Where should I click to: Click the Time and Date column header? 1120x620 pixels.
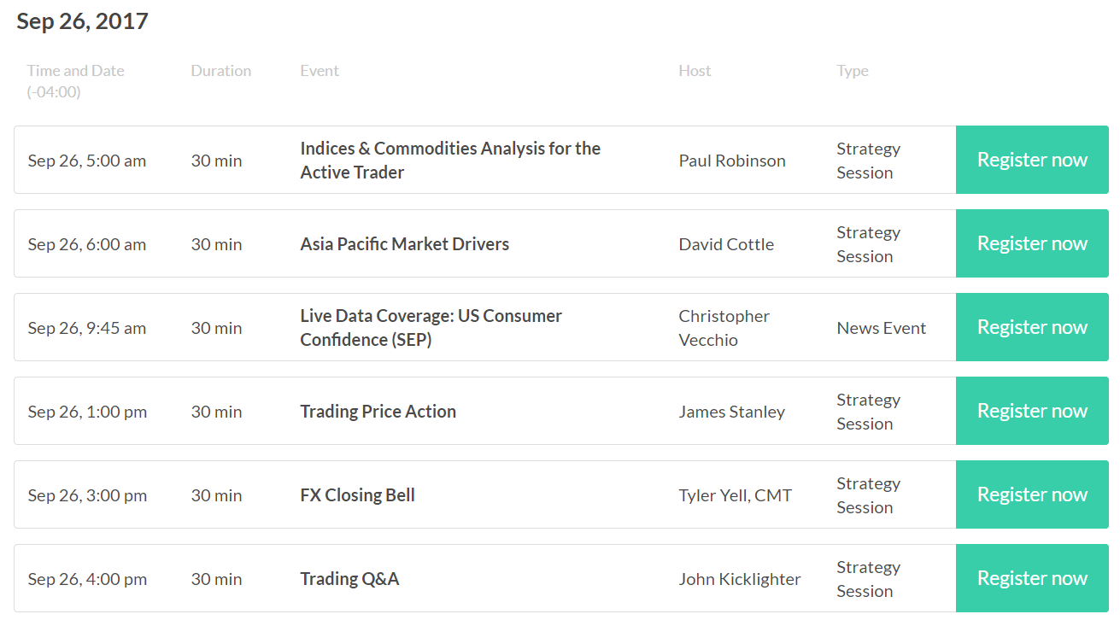75,81
